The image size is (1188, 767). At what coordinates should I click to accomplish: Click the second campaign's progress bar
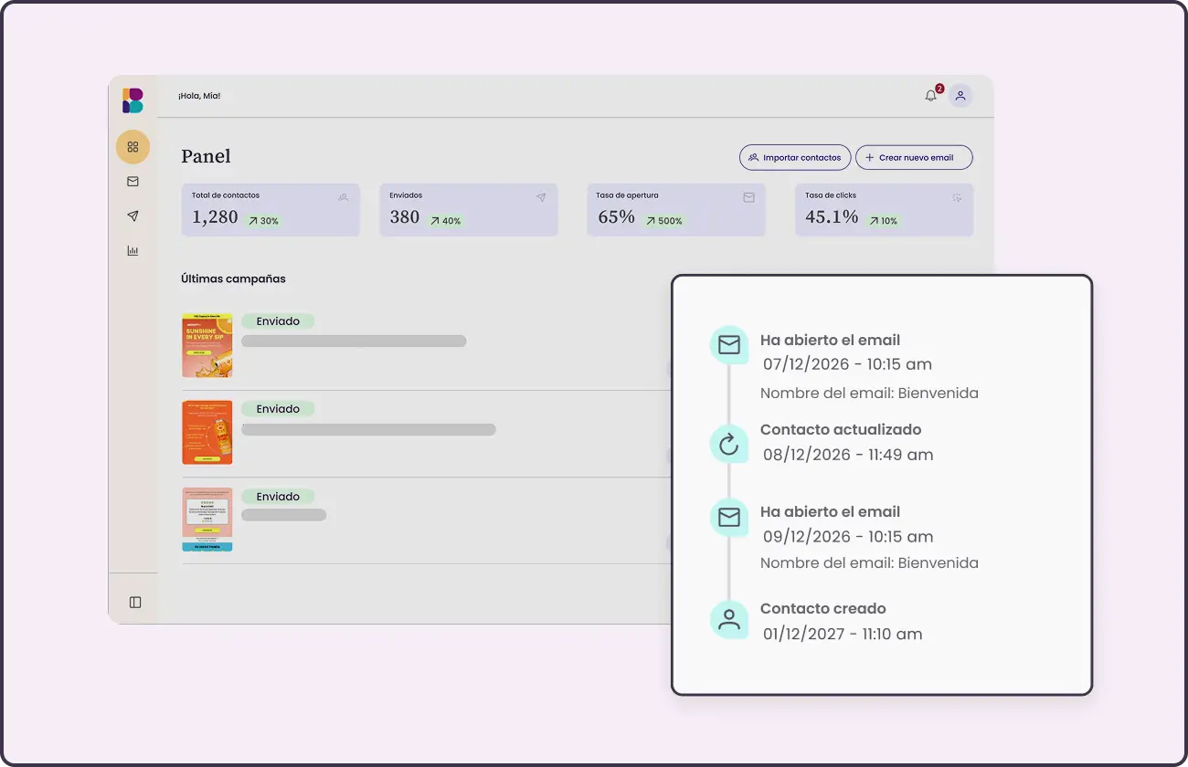368,429
